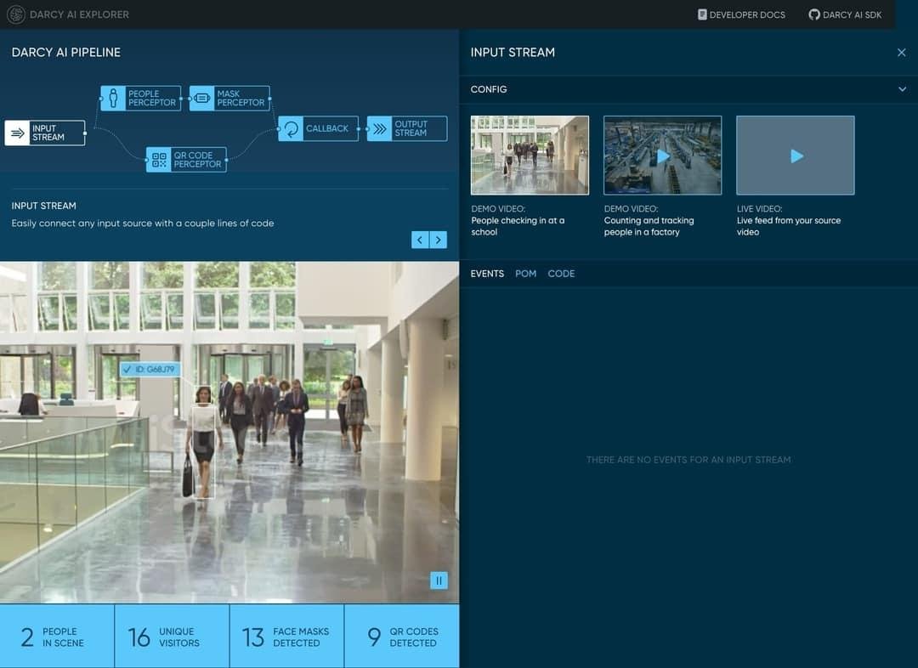Click the ID G68J79 verified tag
Viewport: 918px width, 668px height.
click(x=150, y=370)
